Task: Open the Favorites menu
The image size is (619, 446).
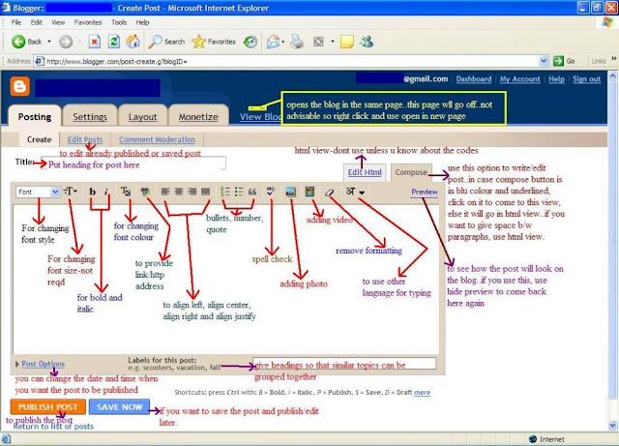Action: pos(88,22)
